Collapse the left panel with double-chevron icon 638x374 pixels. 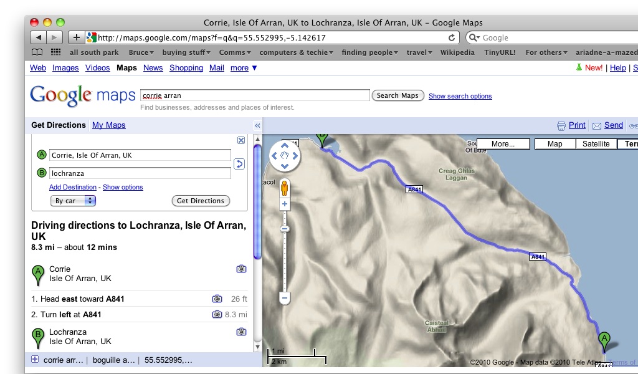click(x=257, y=125)
